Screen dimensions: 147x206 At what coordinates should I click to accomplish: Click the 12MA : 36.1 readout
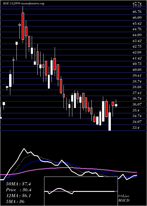(18, 196)
